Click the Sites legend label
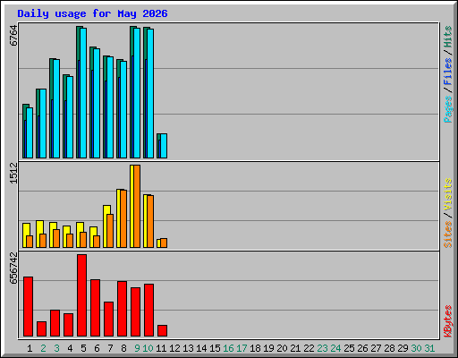The image size is (458, 358). 448,234
